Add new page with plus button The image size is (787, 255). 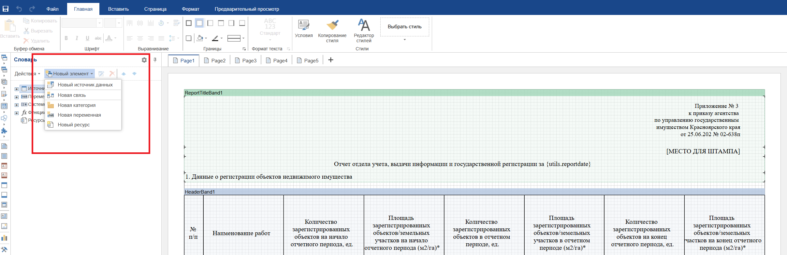330,60
